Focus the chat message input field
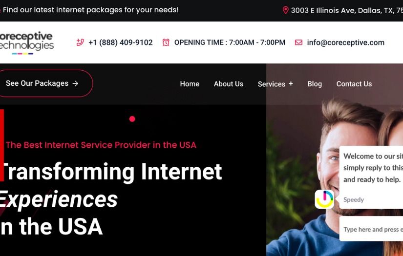 coord(371,229)
